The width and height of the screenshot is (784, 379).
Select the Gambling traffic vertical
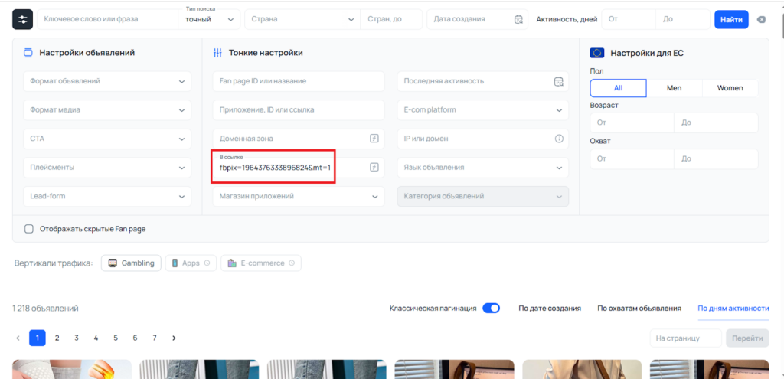(131, 263)
